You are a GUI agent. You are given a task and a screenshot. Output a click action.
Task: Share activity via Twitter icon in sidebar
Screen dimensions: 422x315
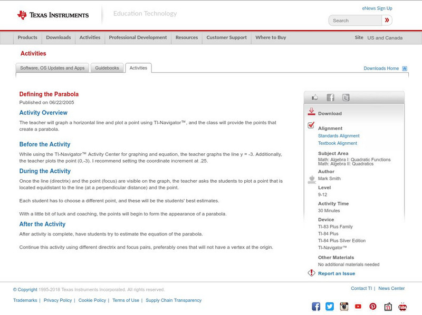[346, 97]
